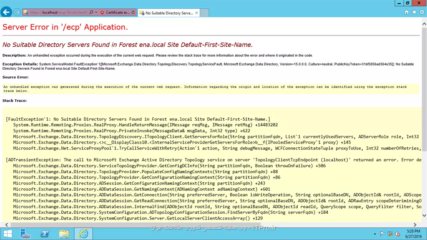Click the horizontal scrollbar thumb

coord(136,225)
